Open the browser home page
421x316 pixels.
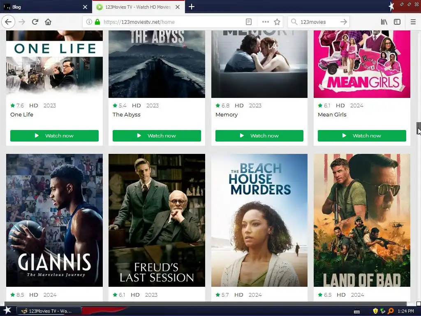point(48,22)
